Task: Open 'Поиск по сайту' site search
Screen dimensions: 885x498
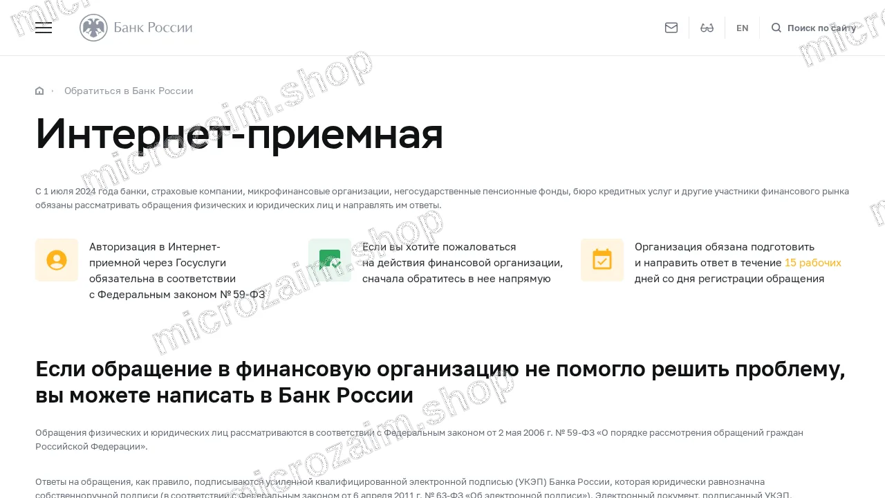Action: coord(821,28)
